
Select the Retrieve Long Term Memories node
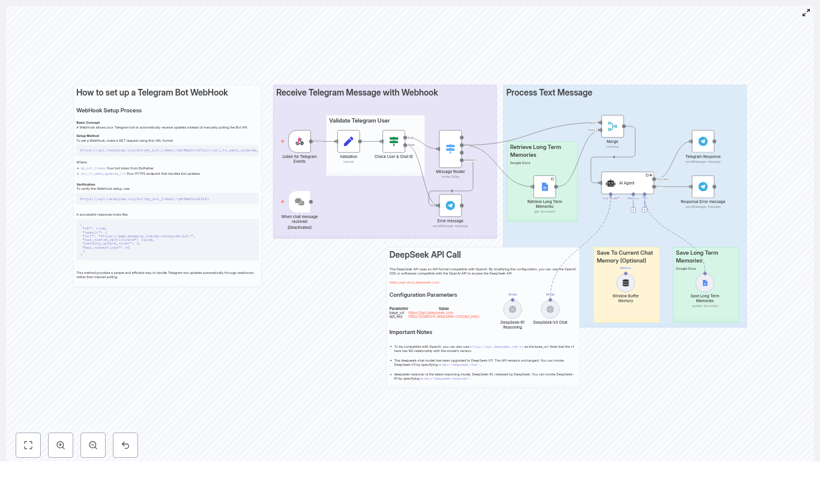tap(544, 187)
